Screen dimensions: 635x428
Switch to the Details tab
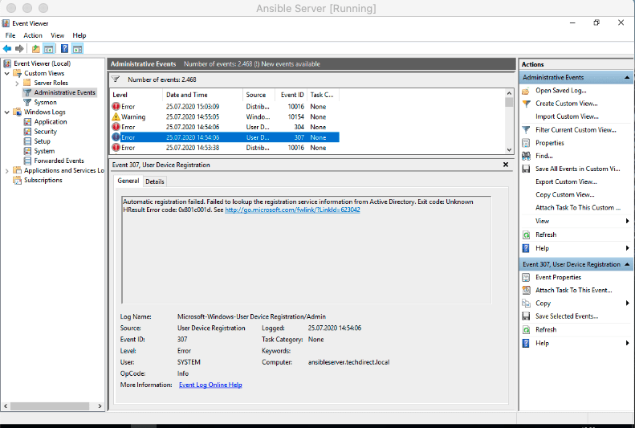tap(154, 181)
